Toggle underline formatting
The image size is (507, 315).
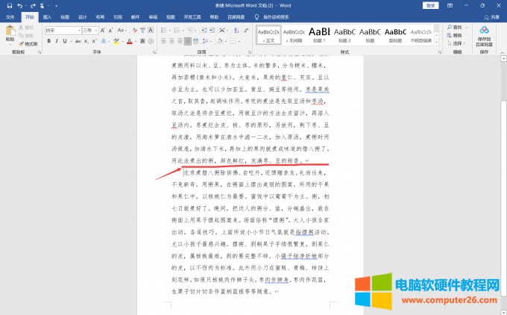[x=65, y=41]
